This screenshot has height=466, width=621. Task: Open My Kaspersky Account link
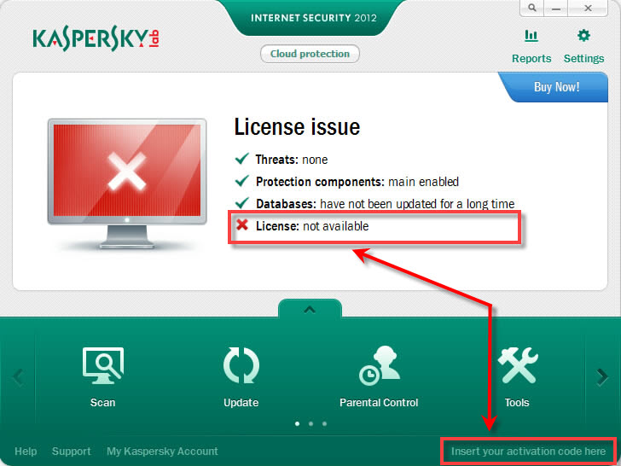tap(162, 451)
